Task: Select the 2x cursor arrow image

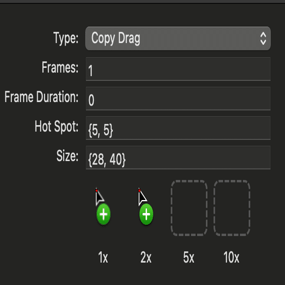Action: tap(142, 198)
